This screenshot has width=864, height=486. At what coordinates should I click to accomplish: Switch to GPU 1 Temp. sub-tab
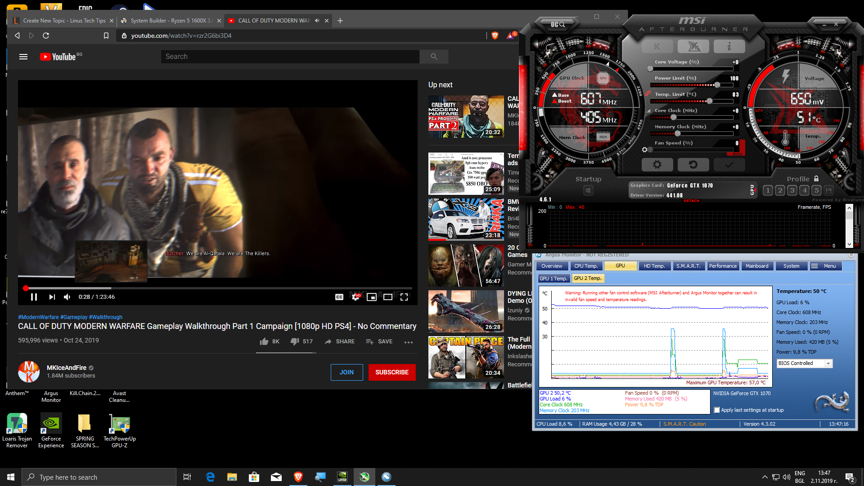click(553, 279)
